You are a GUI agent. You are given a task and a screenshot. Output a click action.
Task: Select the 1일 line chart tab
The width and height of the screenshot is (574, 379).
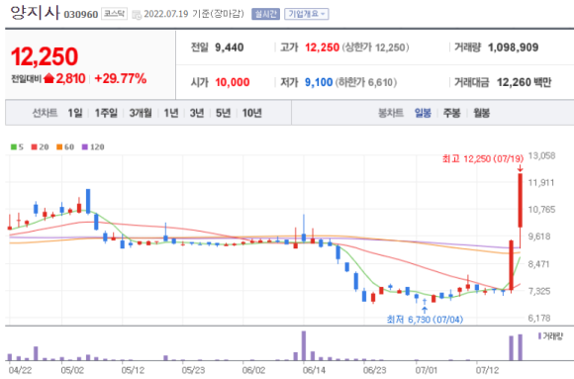coord(75,113)
